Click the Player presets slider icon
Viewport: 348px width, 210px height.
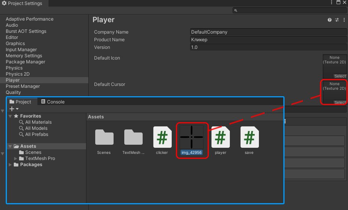(337, 20)
